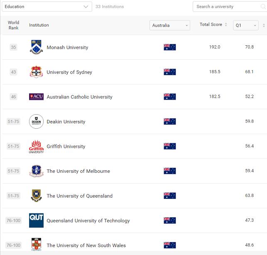The width and height of the screenshot is (267, 255).
Task: Open the Deakin University link
Action: (66, 122)
